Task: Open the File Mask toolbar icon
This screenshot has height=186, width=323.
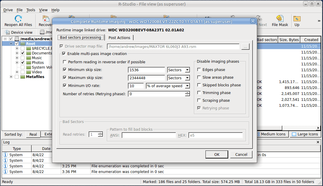Action: [280, 19]
